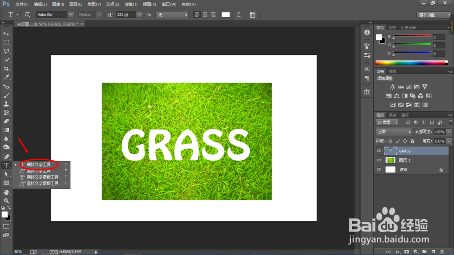
Task: Open the layer filter 类型 dropdown
Action: 387,123
